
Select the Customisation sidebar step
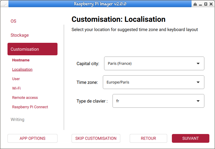pyautogui.click(x=32, y=49)
